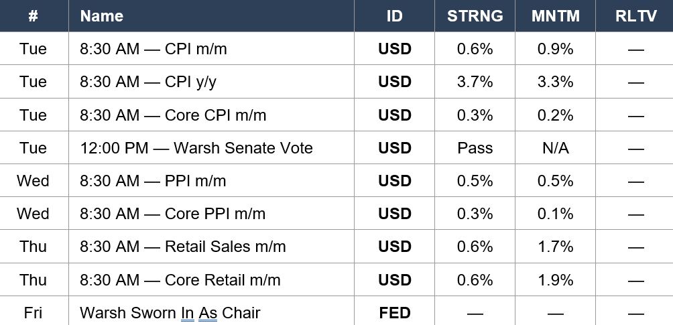Select the 3.7% STRNG value

tap(475, 82)
